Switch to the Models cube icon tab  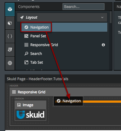click(x=10, y=23)
